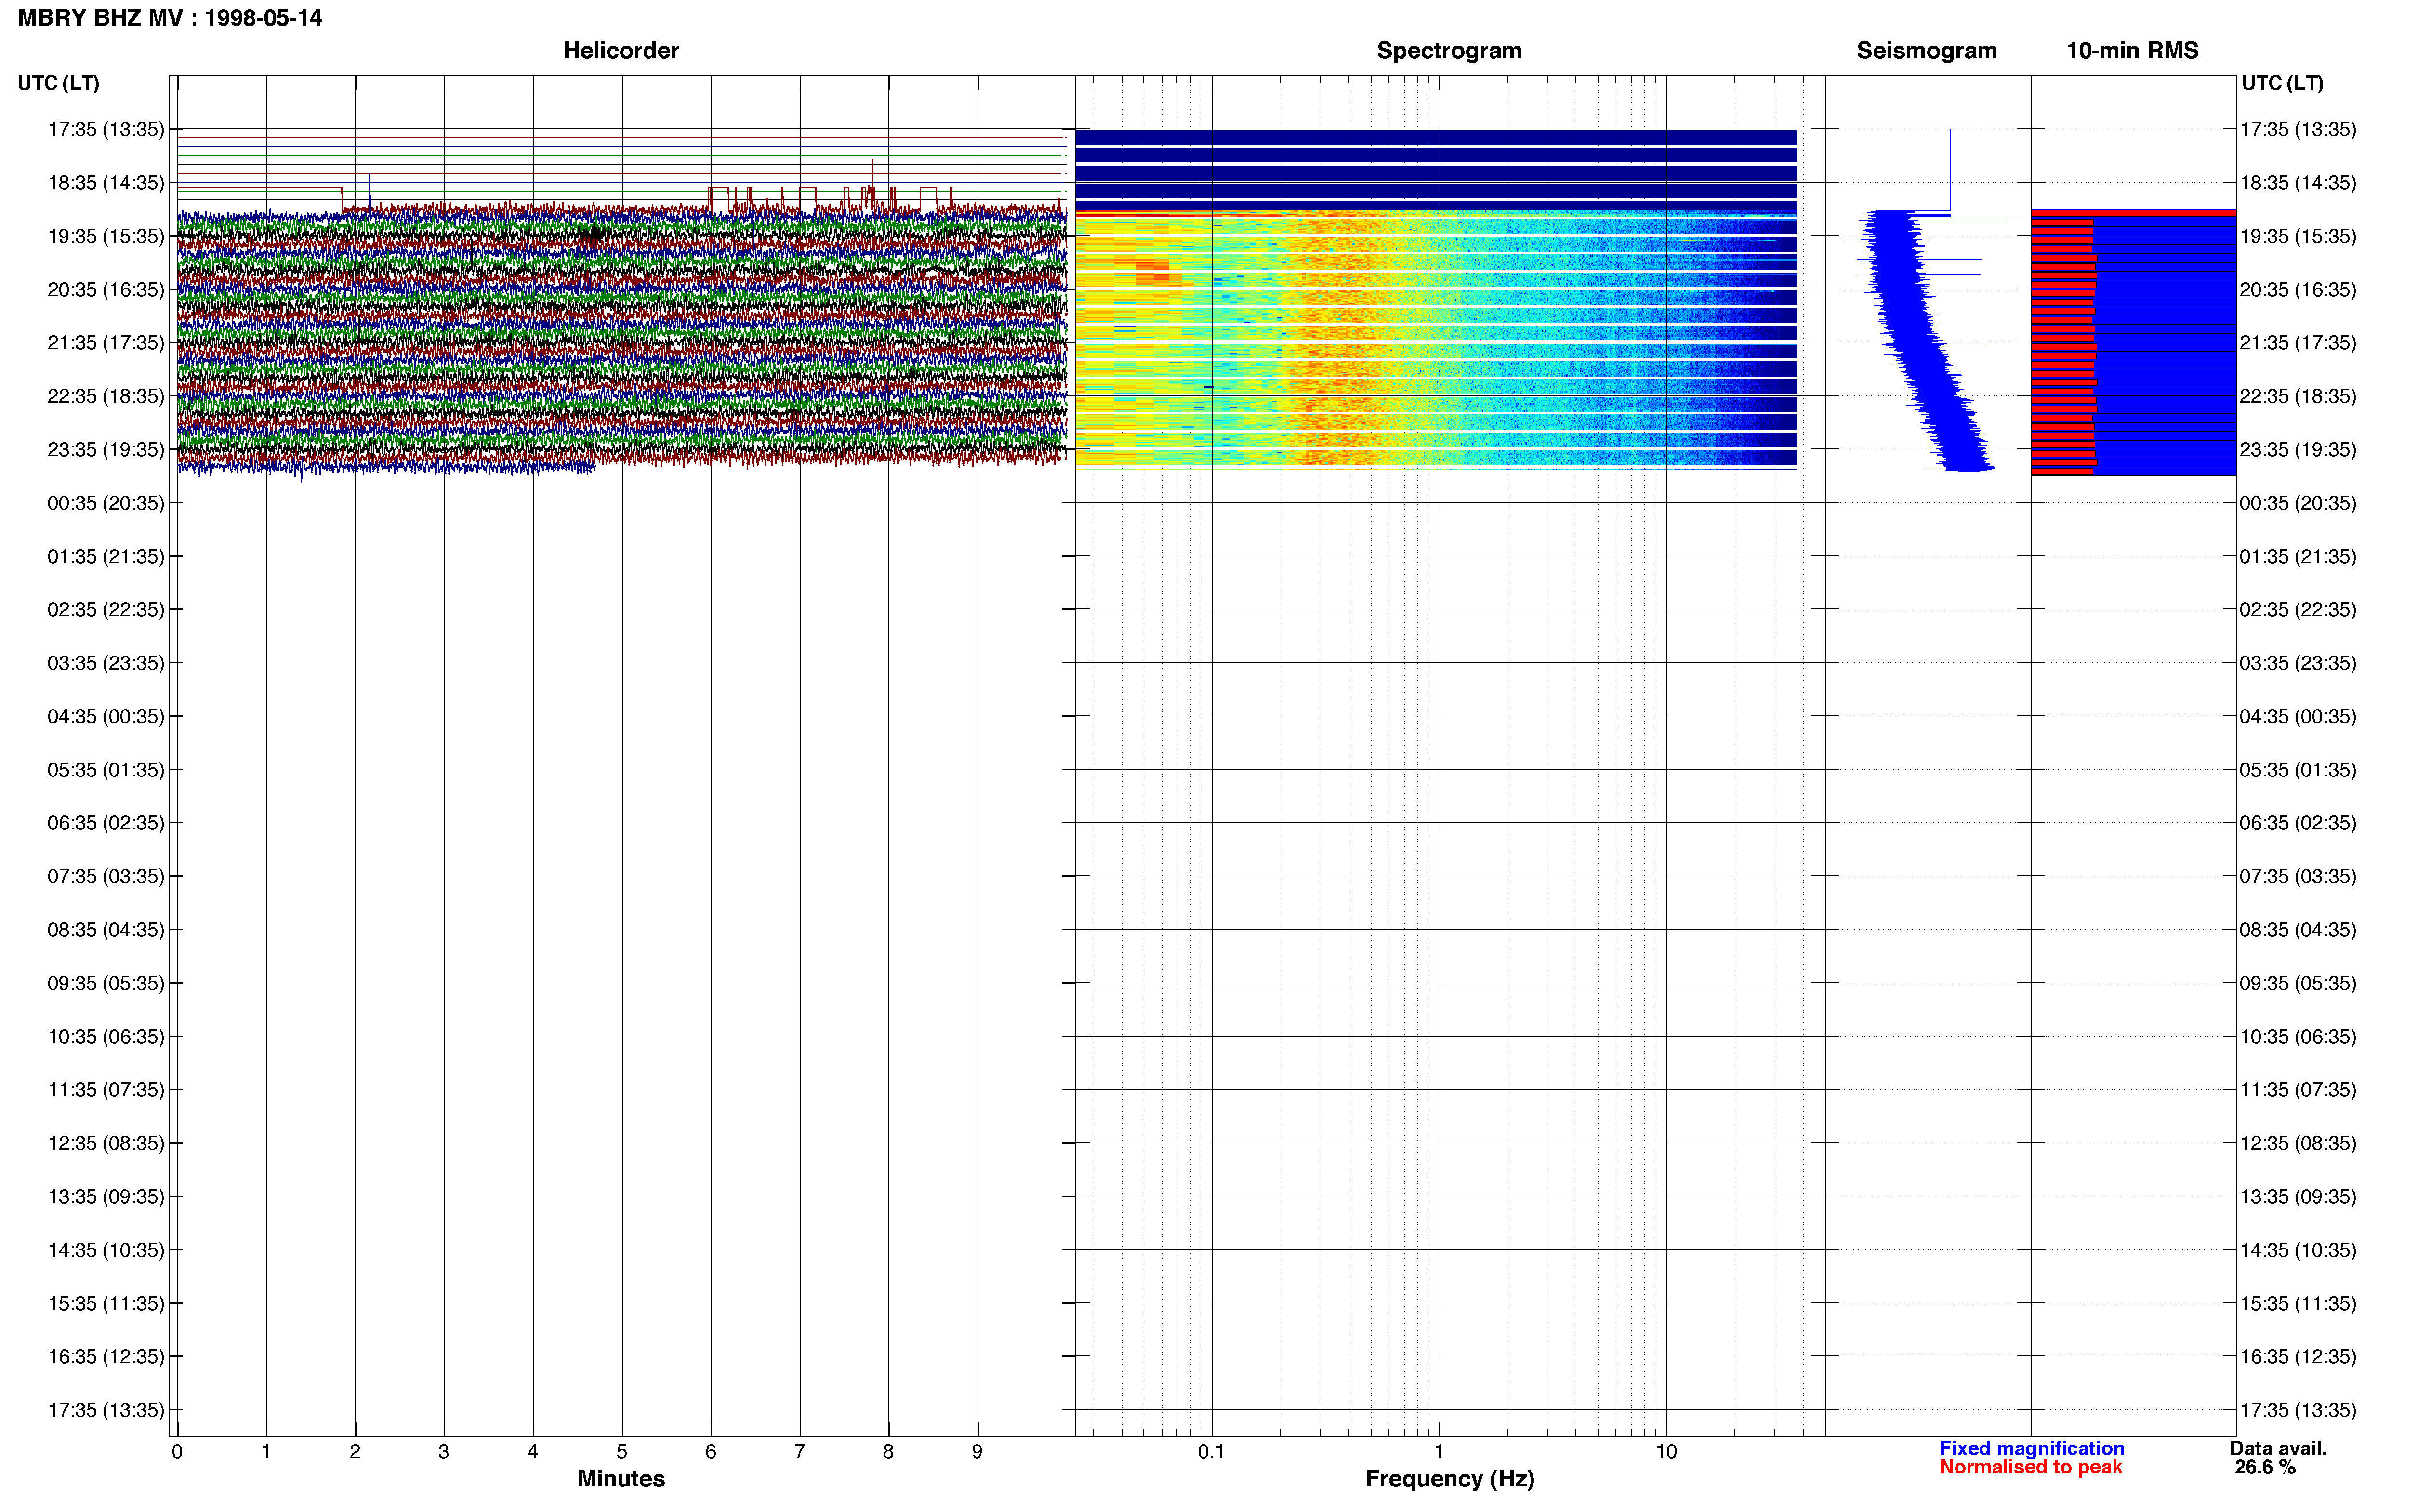Click left time label '16:35 (12:35)'

pos(106,1357)
